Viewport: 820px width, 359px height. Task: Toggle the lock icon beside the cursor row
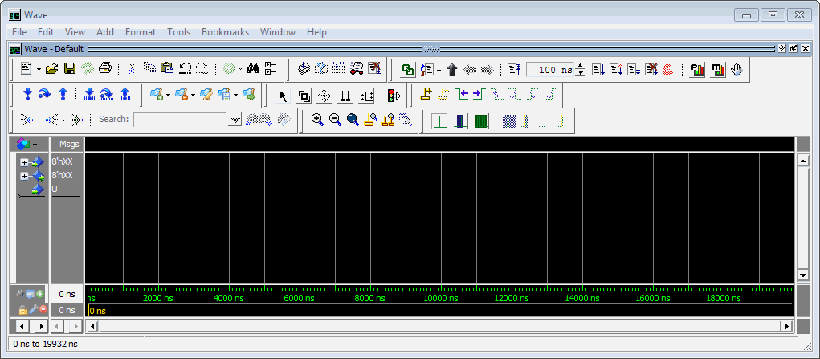(22, 310)
